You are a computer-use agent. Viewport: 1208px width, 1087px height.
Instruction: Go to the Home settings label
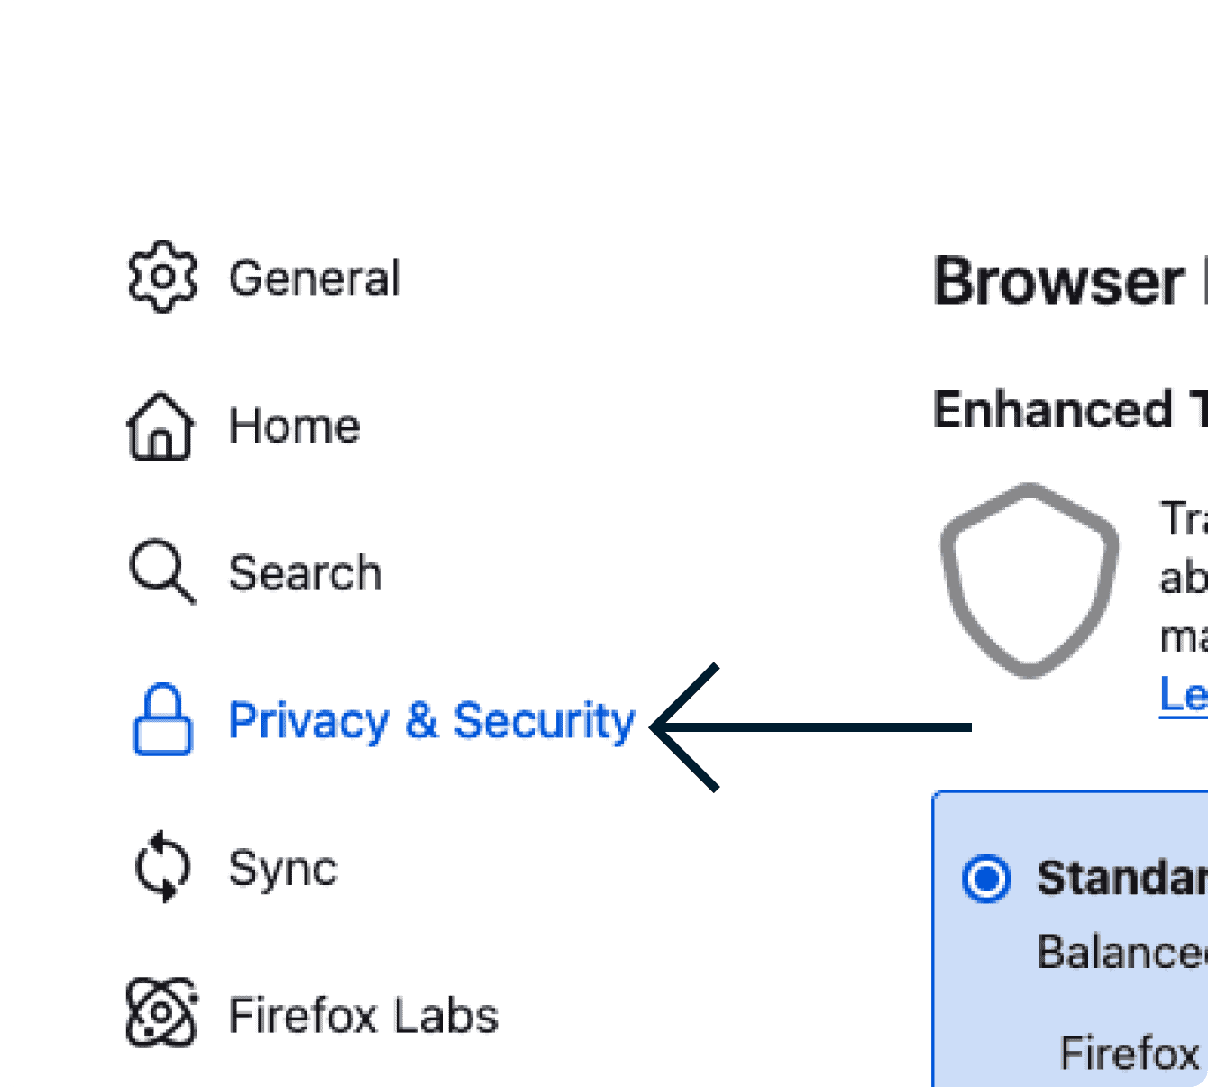[294, 425]
